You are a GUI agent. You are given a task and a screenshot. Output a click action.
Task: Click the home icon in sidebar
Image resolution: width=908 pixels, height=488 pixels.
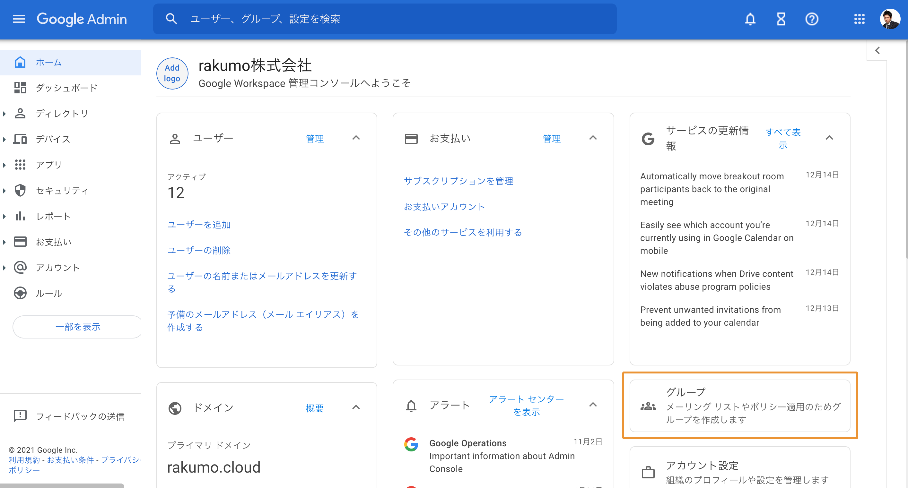click(20, 62)
